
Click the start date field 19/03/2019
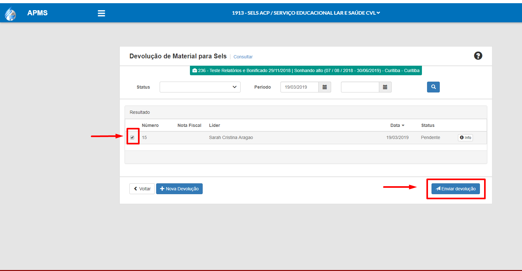point(300,87)
